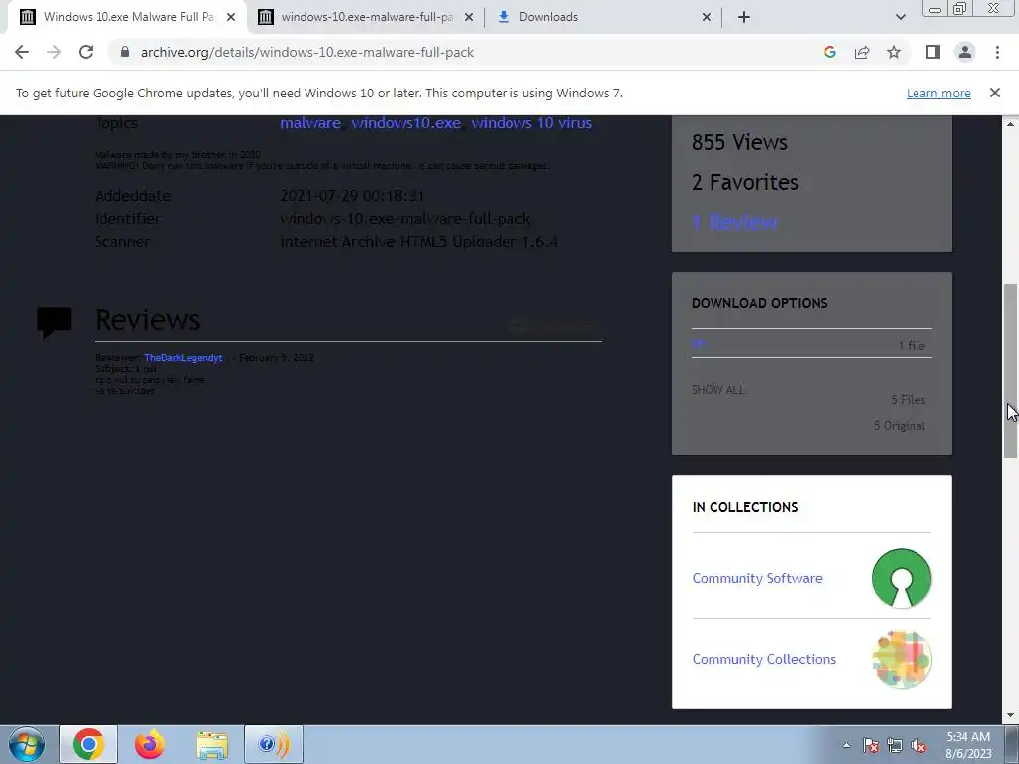1019x764 pixels.
Task: Close the windows-10.exe-malware-full-pa tab
Action: [x=469, y=17]
